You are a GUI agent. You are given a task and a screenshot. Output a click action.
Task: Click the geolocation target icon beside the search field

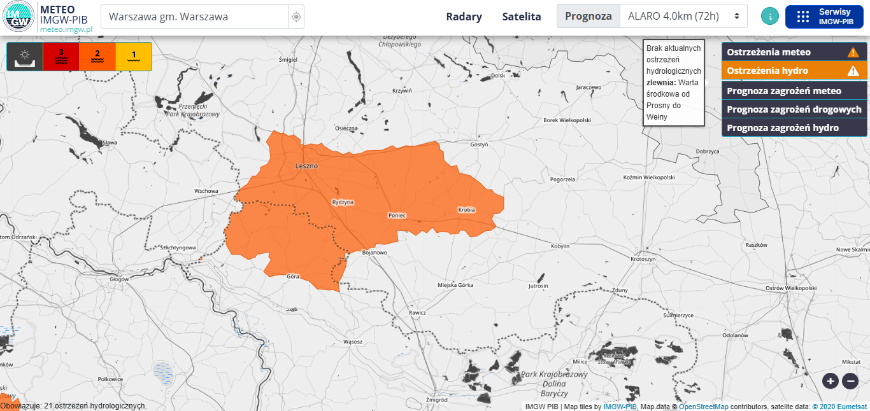pyautogui.click(x=296, y=17)
